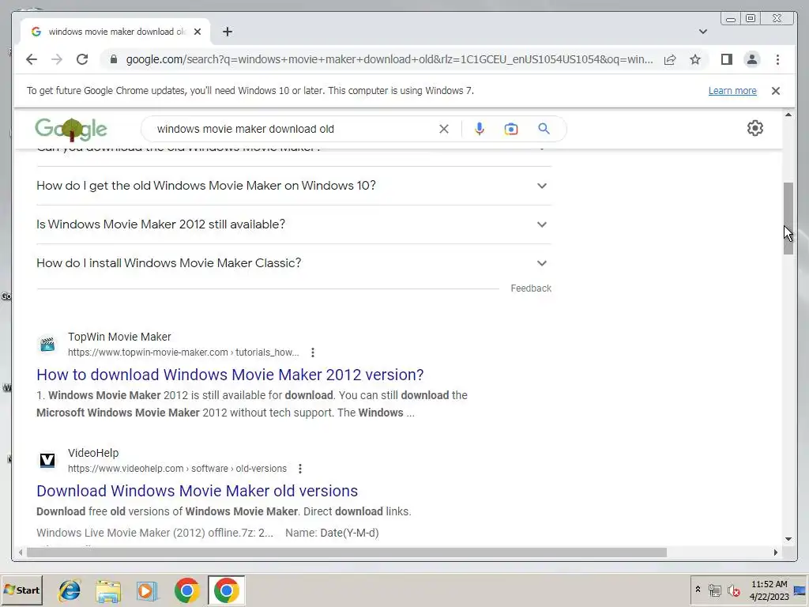Click the Chrome address bar URL
809x607 pixels.
pos(389,59)
